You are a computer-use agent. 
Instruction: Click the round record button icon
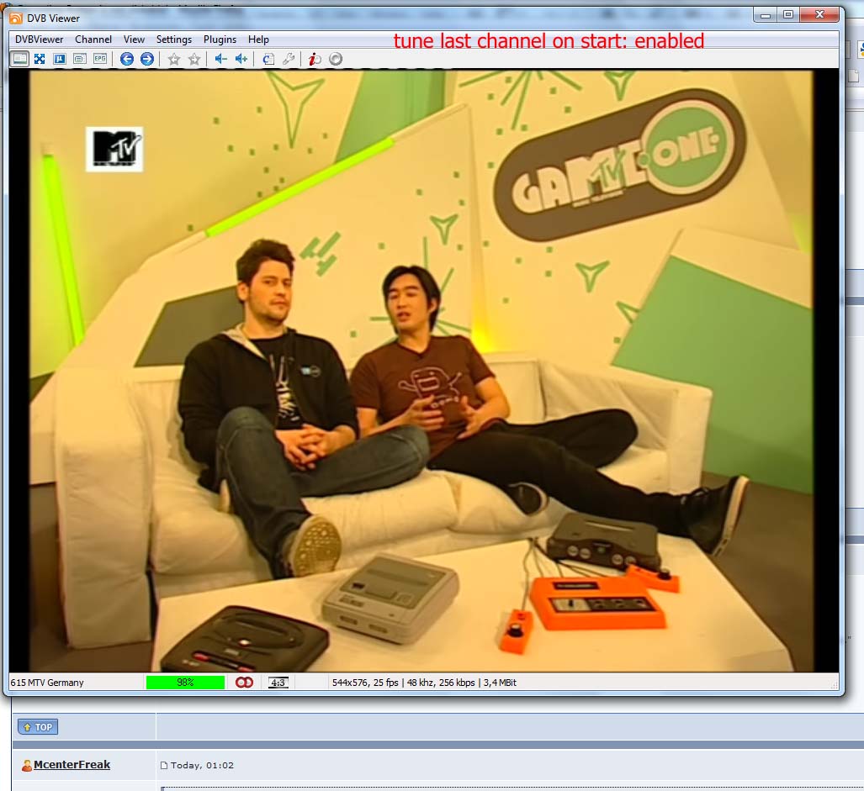coord(335,59)
